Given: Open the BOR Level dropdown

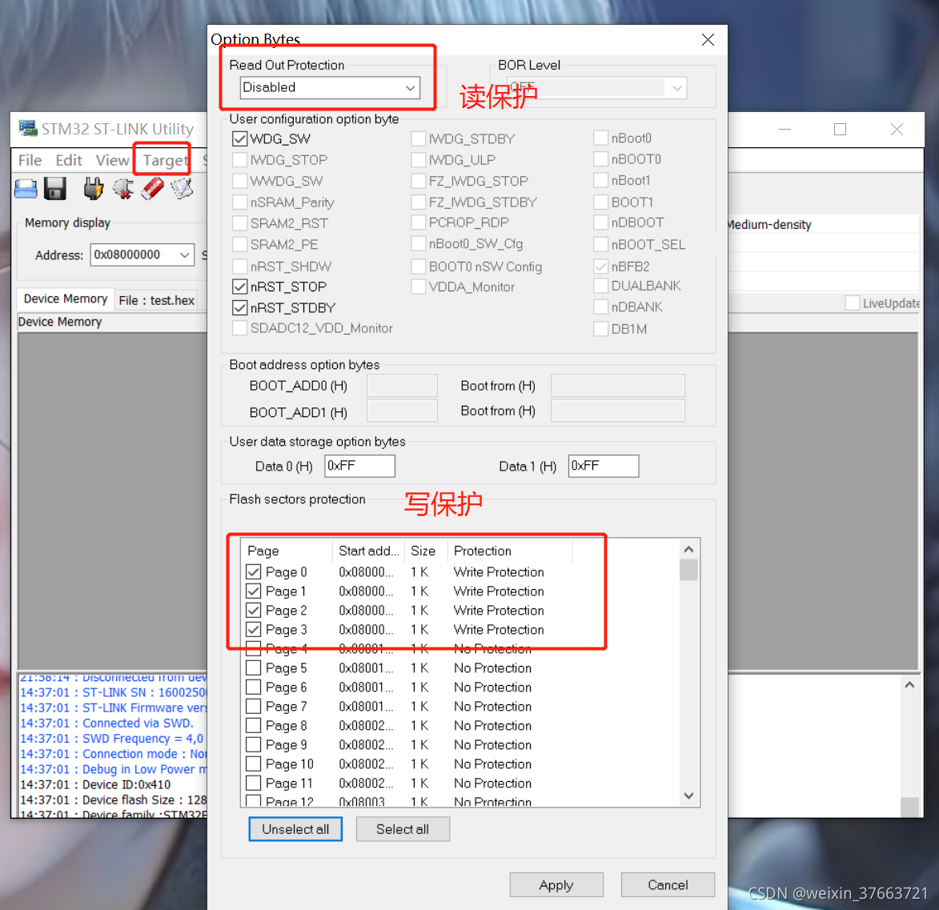Looking at the screenshot, I should click(596, 87).
